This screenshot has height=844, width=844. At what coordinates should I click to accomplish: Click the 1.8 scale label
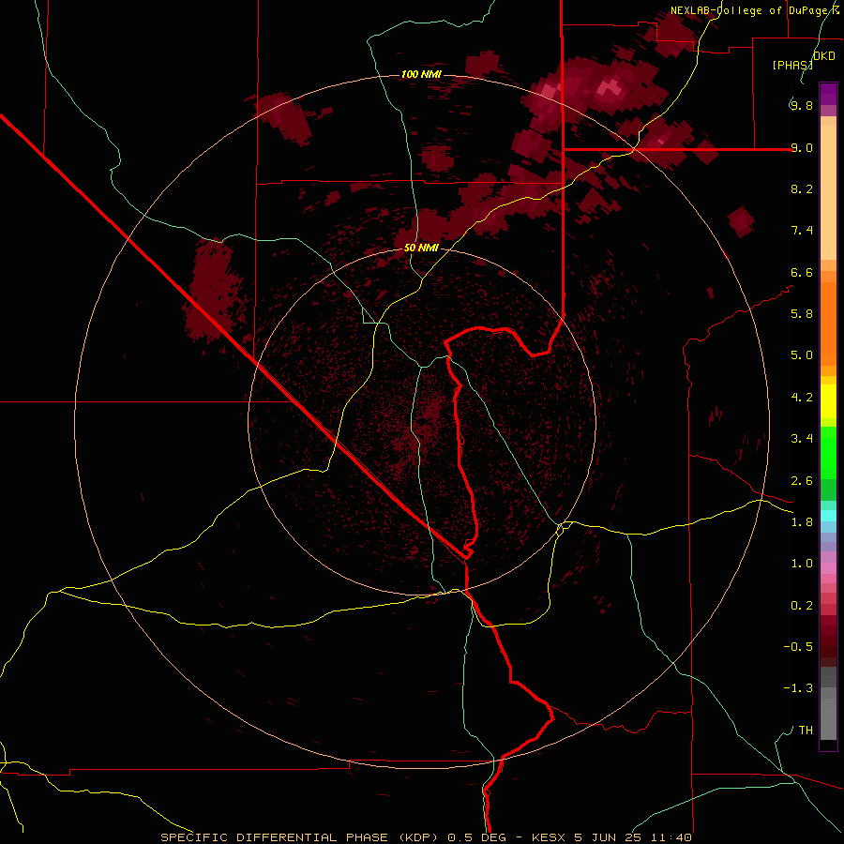(802, 522)
